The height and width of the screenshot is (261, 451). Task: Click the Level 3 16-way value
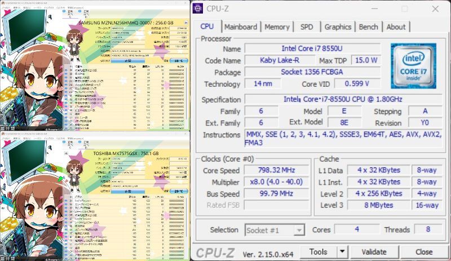coord(427,205)
